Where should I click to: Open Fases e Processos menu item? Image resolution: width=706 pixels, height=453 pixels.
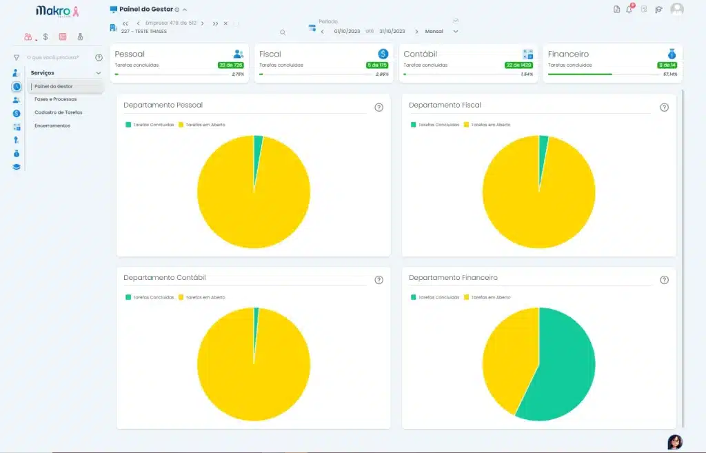[55, 99]
